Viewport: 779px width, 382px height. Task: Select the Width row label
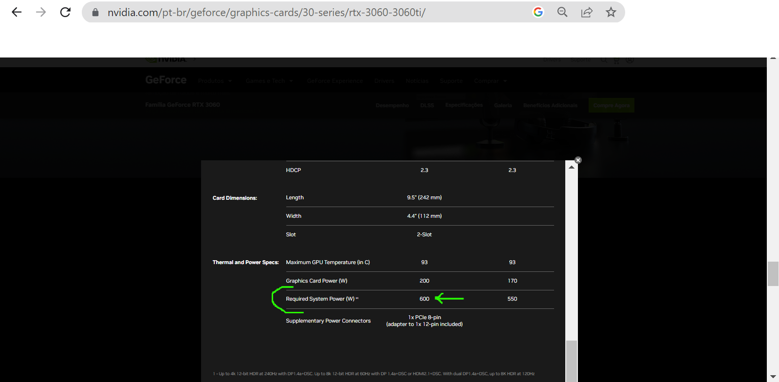coord(294,216)
